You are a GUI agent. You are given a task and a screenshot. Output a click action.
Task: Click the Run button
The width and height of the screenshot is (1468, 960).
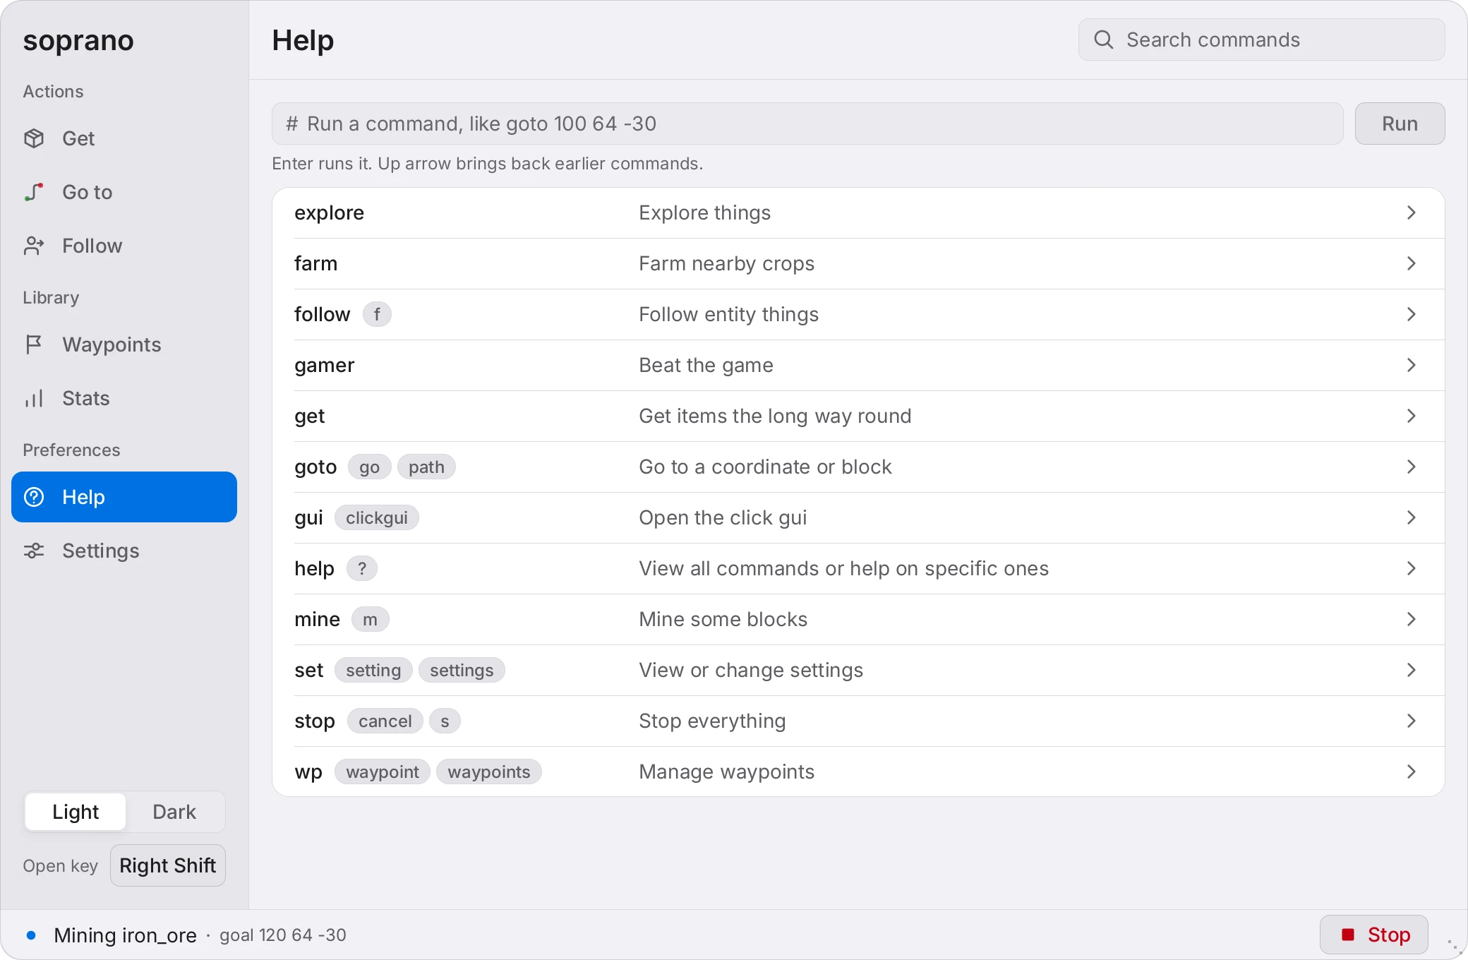(x=1400, y=124)
